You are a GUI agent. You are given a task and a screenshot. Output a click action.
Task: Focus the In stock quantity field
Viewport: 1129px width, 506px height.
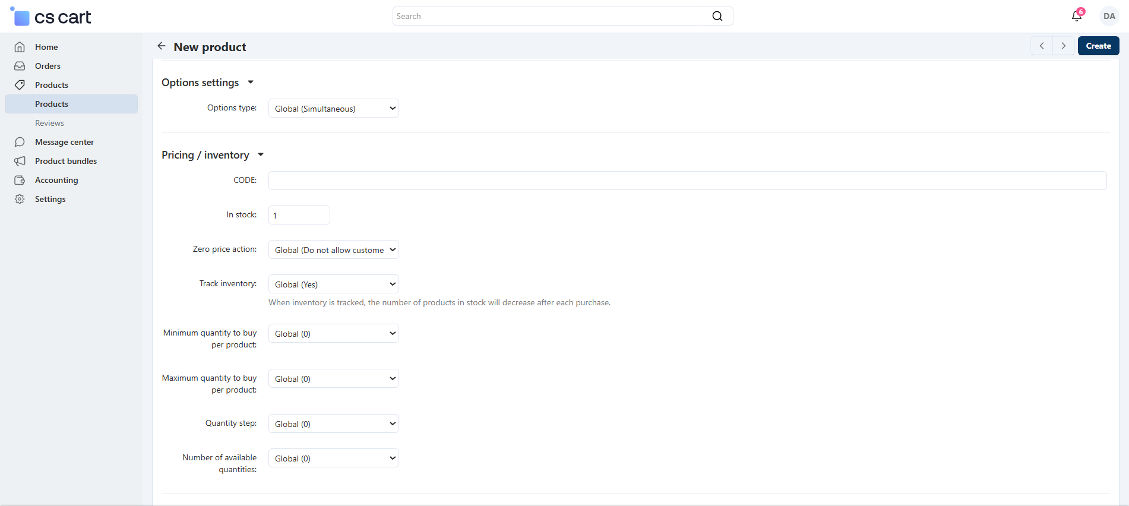[x=299, y=216]
